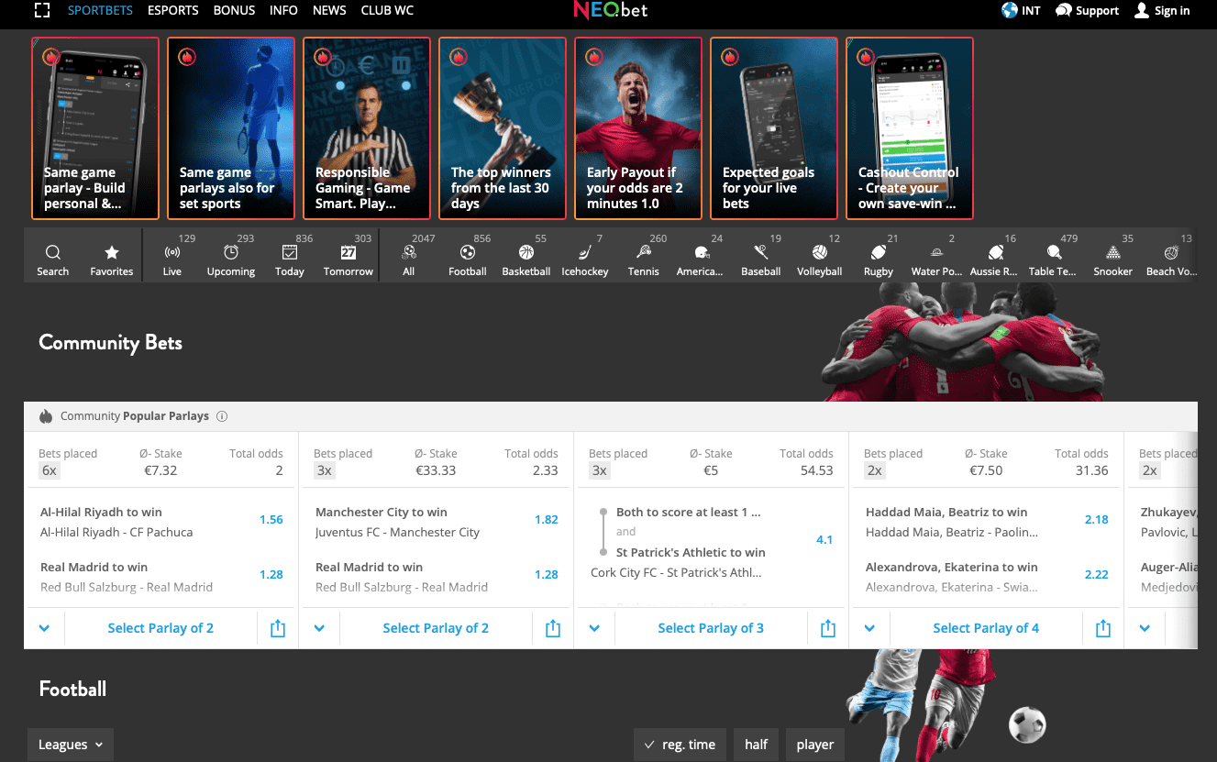Select the Icehockey sport icon
Image resolution: width=1217 pixels, height=762 pixels.
click(x=585, y=252)
